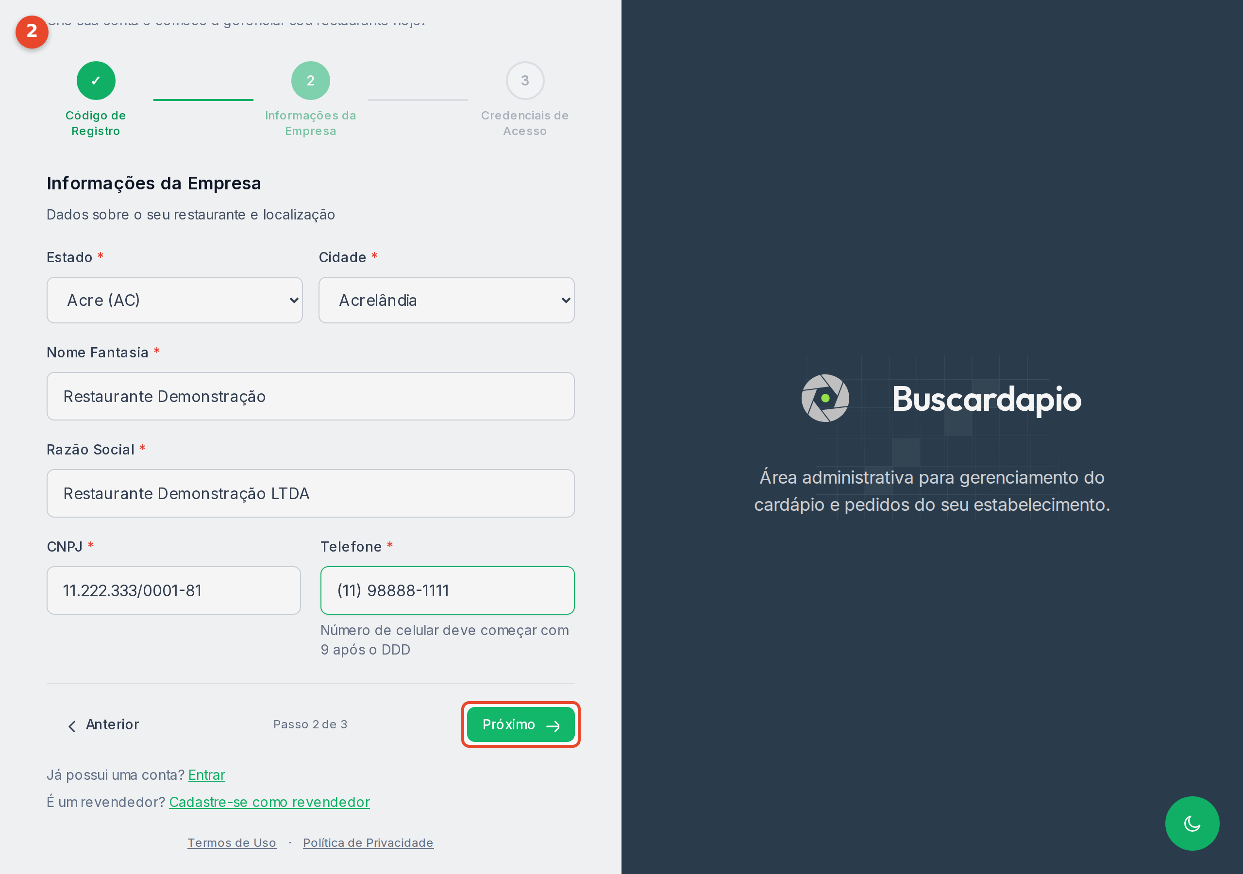Image resolution: width=1243 pixels, height=874 pixels.
Task: Open the Termos de Uso link
Action: pos(232,842)
